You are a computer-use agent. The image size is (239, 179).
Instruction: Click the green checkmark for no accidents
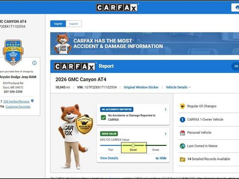(103, 117)
